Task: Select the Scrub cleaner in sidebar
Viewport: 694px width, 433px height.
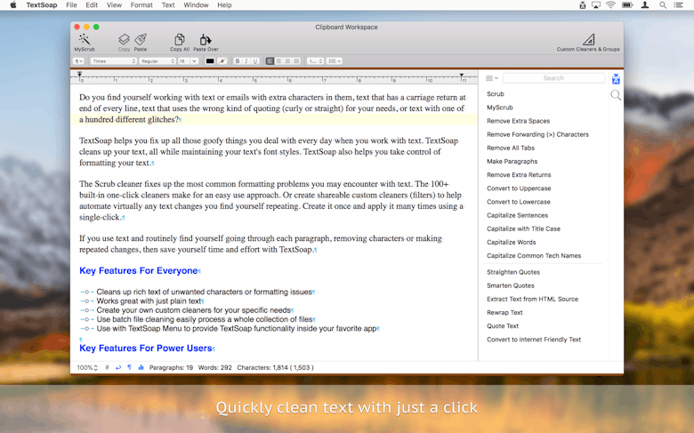Action: [496, 94]
